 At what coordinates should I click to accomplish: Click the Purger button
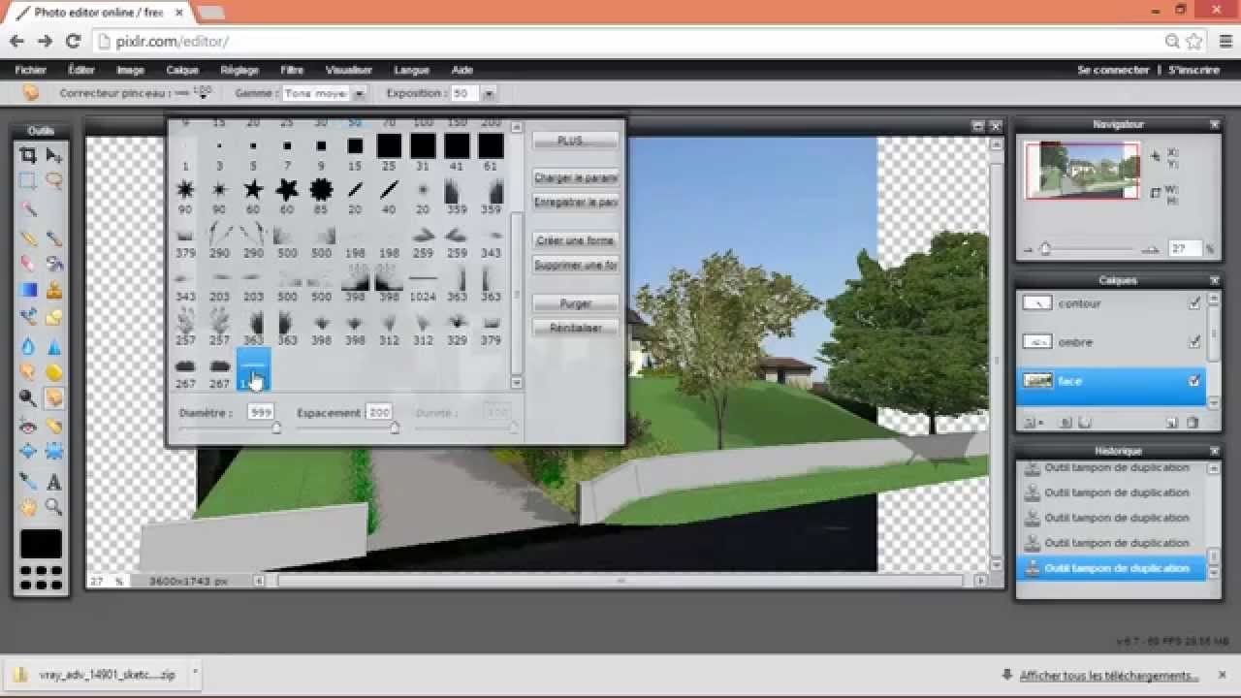point(576,303)
